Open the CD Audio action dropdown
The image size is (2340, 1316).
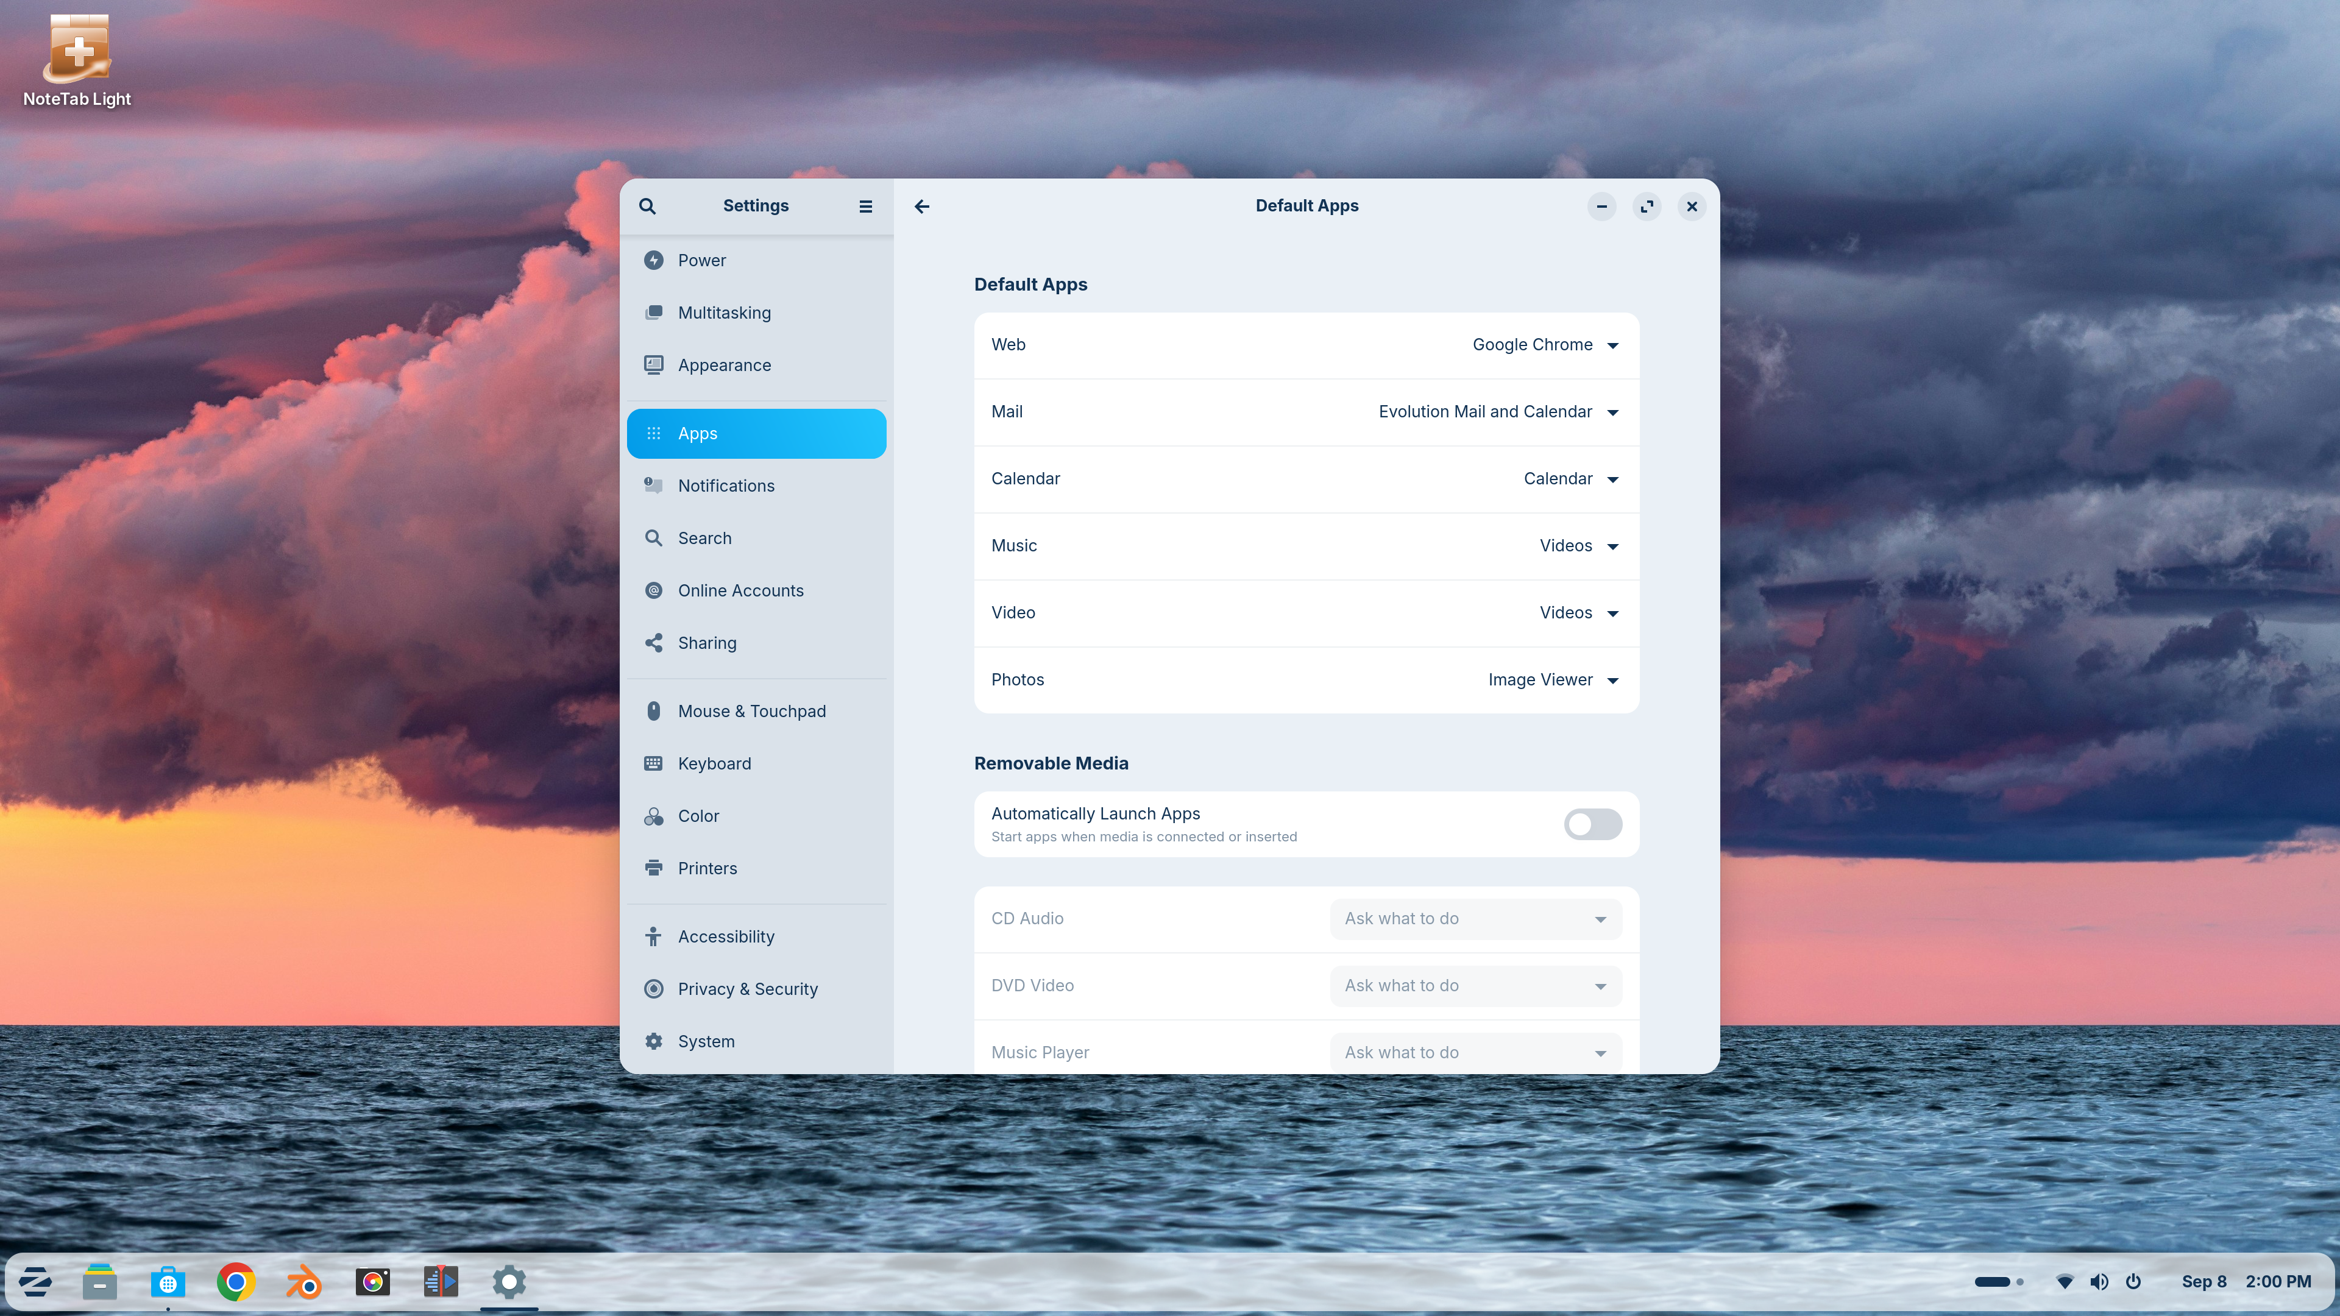click(1475, 919)
